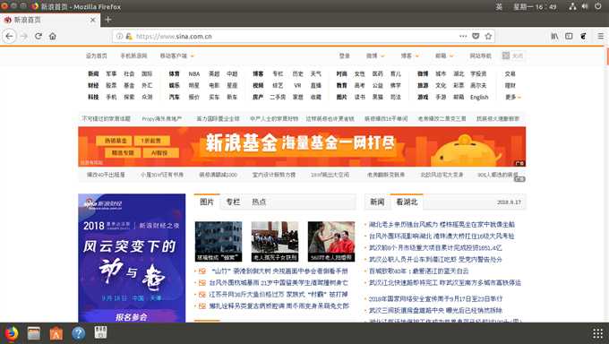Click the connection lock icon in address bar

click(129, 36)
